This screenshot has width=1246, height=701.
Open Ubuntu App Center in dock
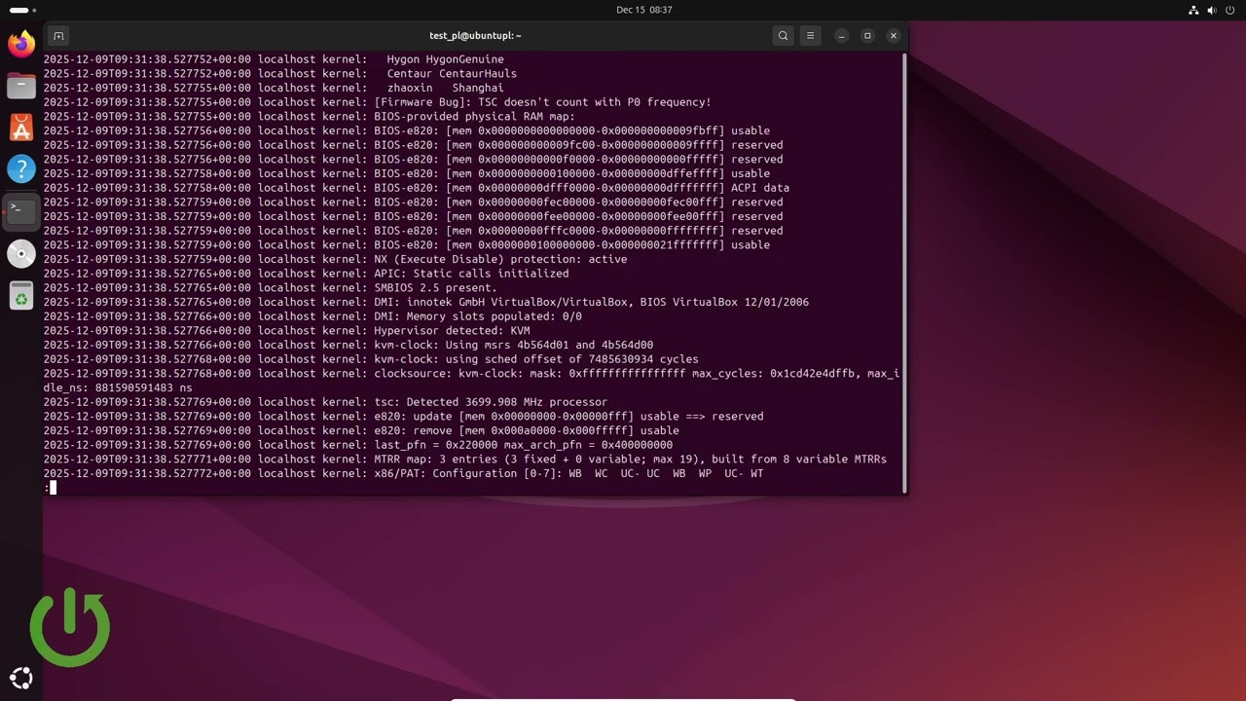click(x=21, y=128)
